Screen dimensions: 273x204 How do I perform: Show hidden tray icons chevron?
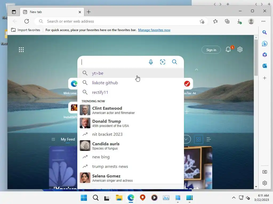point(234,198)
